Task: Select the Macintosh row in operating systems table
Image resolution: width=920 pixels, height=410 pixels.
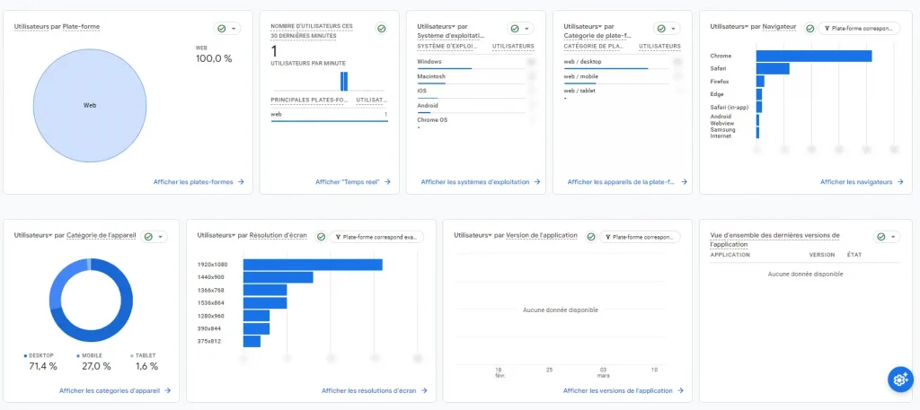Action: click(476, 77)
